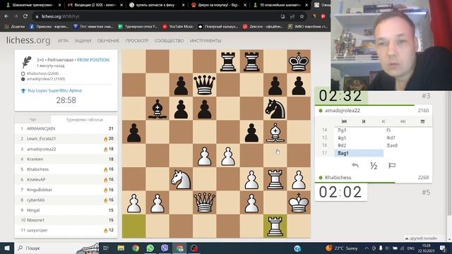Step forward one move

(x=383, y=121)
